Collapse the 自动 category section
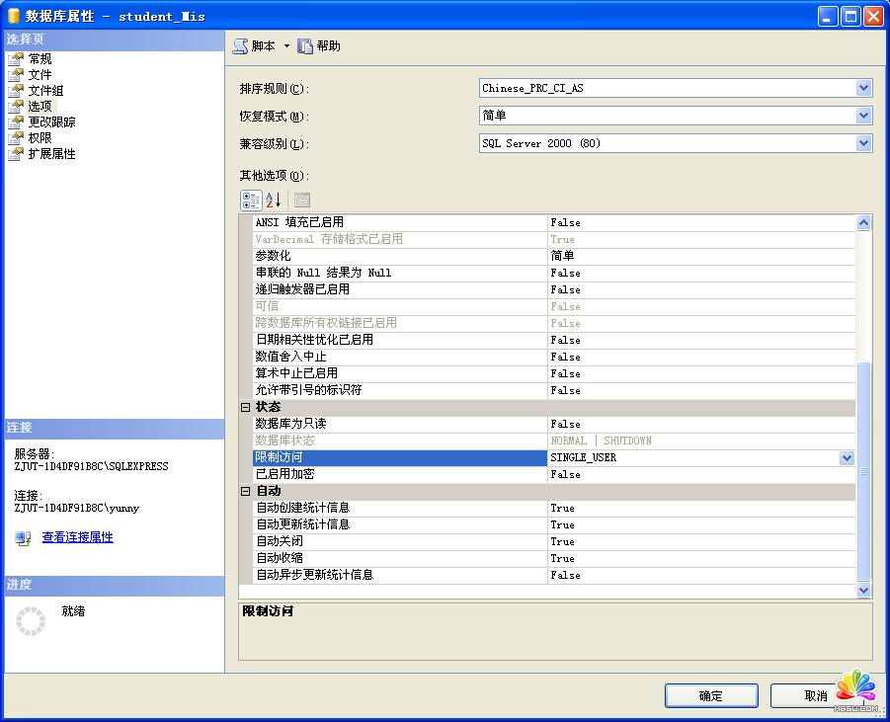The image size is (890, 722). point(246,491)
